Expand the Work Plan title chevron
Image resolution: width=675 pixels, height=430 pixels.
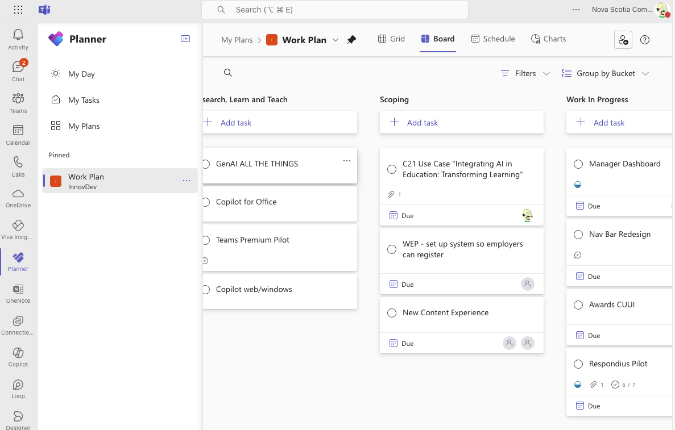tap(336, 40)
